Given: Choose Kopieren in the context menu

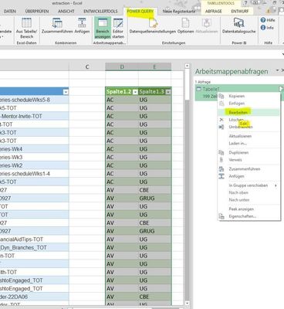Looking at the screenshot, I should pos(248,96).
